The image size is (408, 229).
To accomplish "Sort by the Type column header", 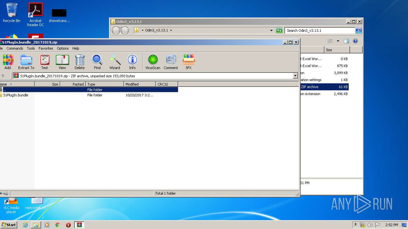I will (x=105, y=84).
